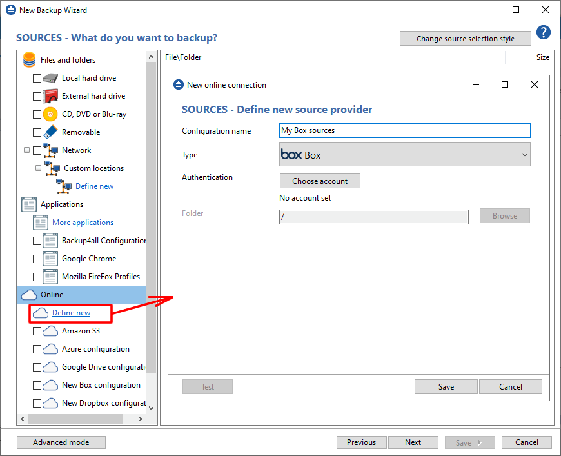Proceed to the Next wizard step
561x456 pixels.
pos(413,442)
